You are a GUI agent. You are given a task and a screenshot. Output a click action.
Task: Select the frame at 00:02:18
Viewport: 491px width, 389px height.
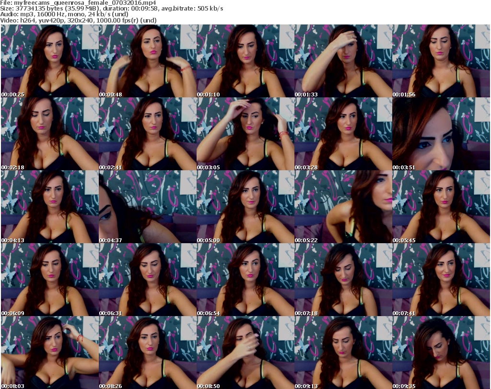(50, 134)
